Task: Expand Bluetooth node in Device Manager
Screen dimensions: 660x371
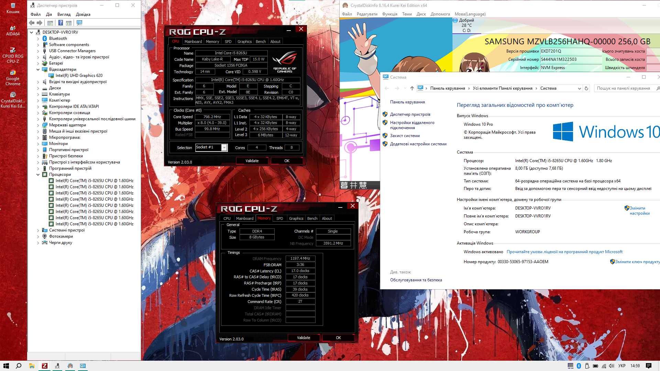Action: [x=38, y=38]
